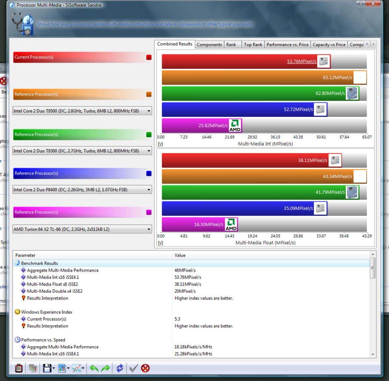The image size is (389, 381).
Task: Open the line graph icon's dropdown arrow
Action: (83, 368)
